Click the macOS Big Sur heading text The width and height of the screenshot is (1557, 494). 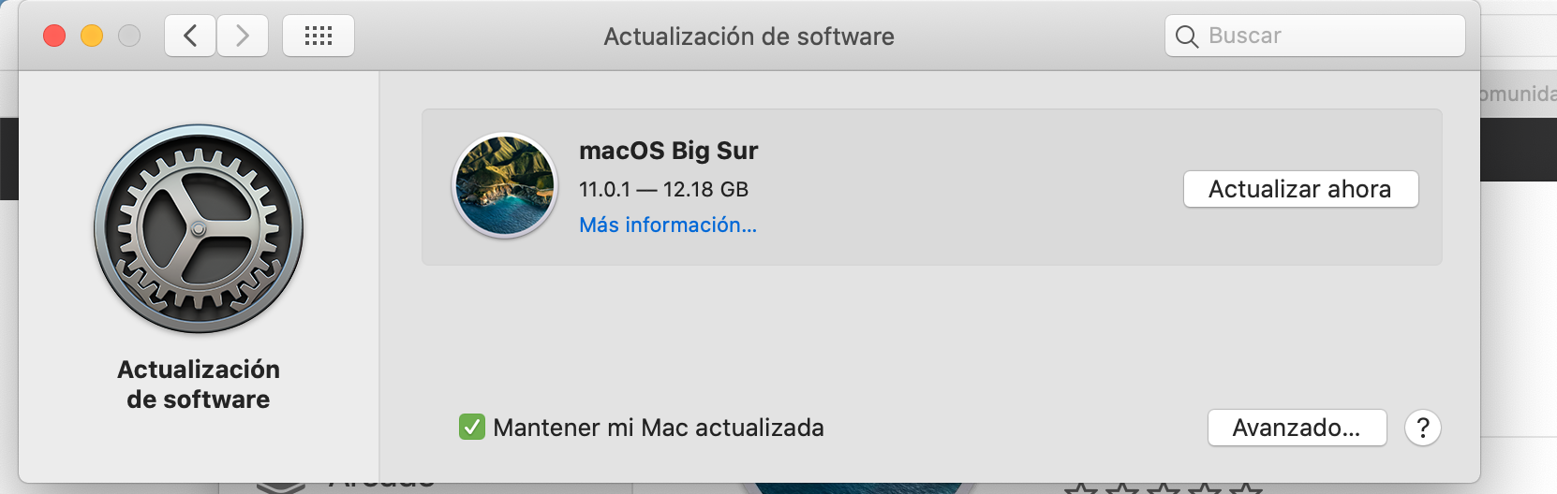tap(668, 151)
